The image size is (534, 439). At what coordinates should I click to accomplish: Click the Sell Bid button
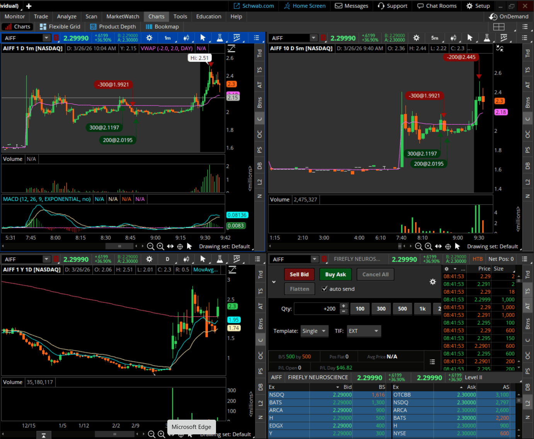(299, 274)
